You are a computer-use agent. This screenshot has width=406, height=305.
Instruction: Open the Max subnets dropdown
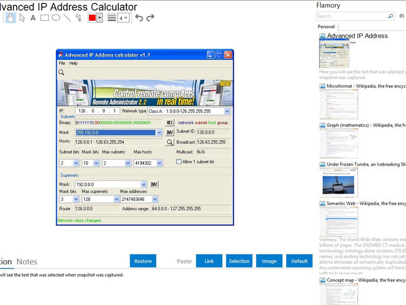point(128,163)
